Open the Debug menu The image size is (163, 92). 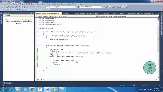coord(33,4)
